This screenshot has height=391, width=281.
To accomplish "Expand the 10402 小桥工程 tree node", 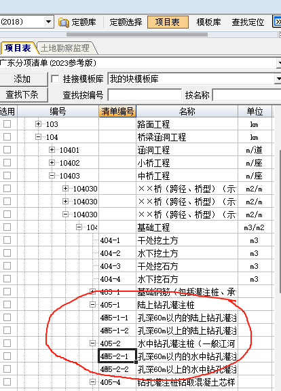I will point(52,163).
